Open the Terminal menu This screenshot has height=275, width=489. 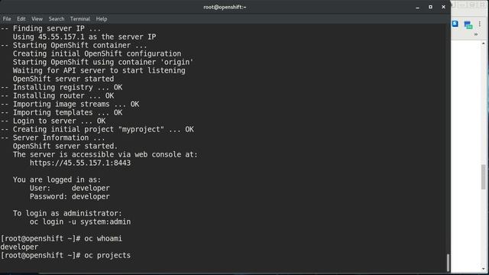[x=80, y=19]
